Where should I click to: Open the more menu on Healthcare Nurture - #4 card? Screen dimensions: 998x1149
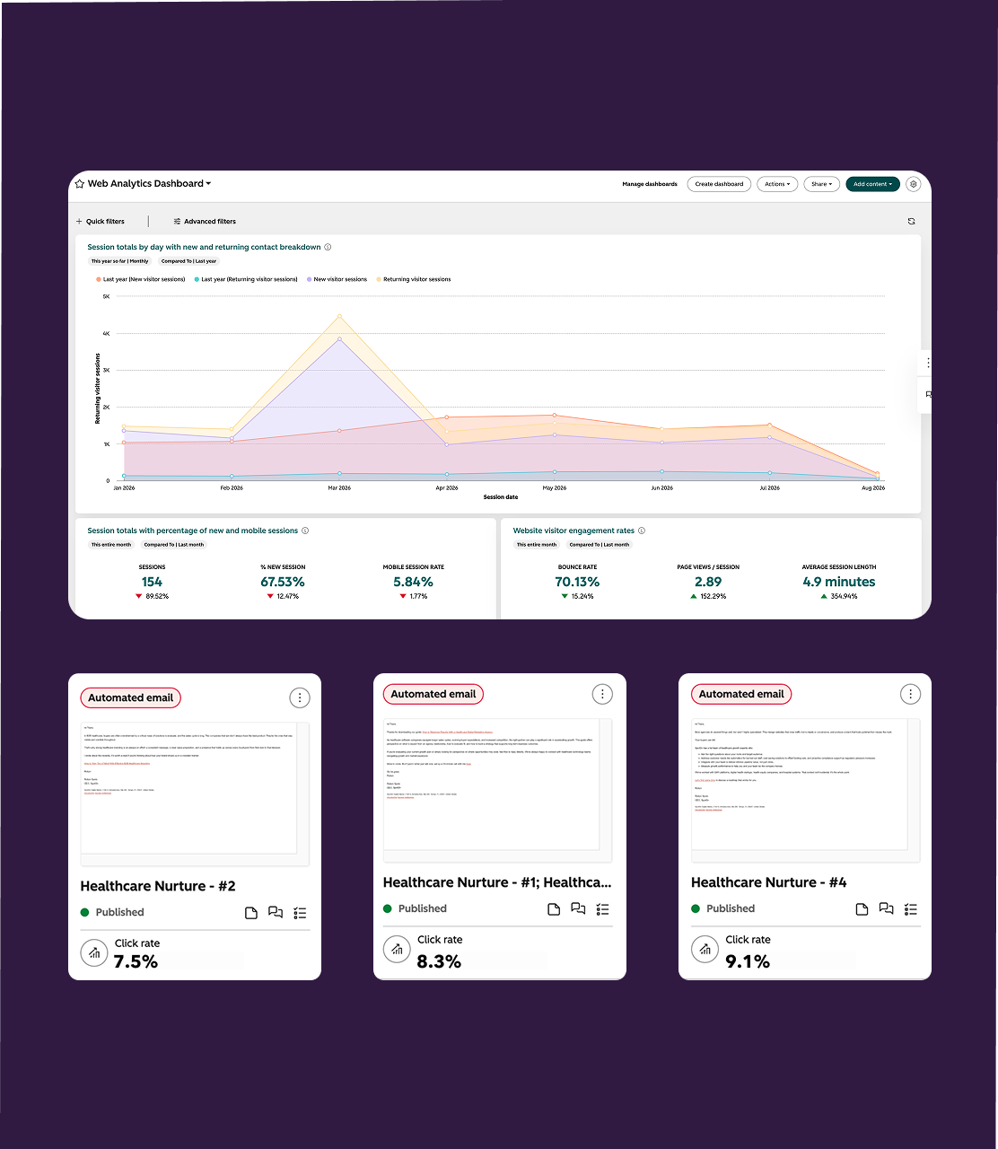[910, 694]
